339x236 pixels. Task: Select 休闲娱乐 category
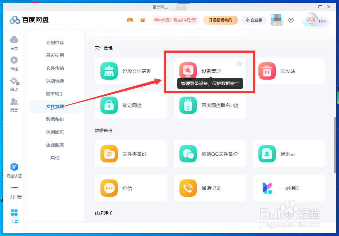[55, 132]
